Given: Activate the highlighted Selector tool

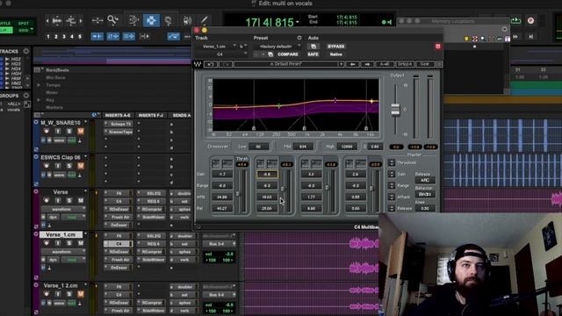Looking at the screenshot, I should coord(151,20).
